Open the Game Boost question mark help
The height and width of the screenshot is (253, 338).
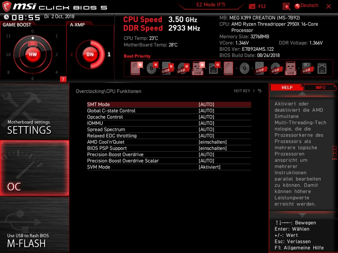click(63, 79)
